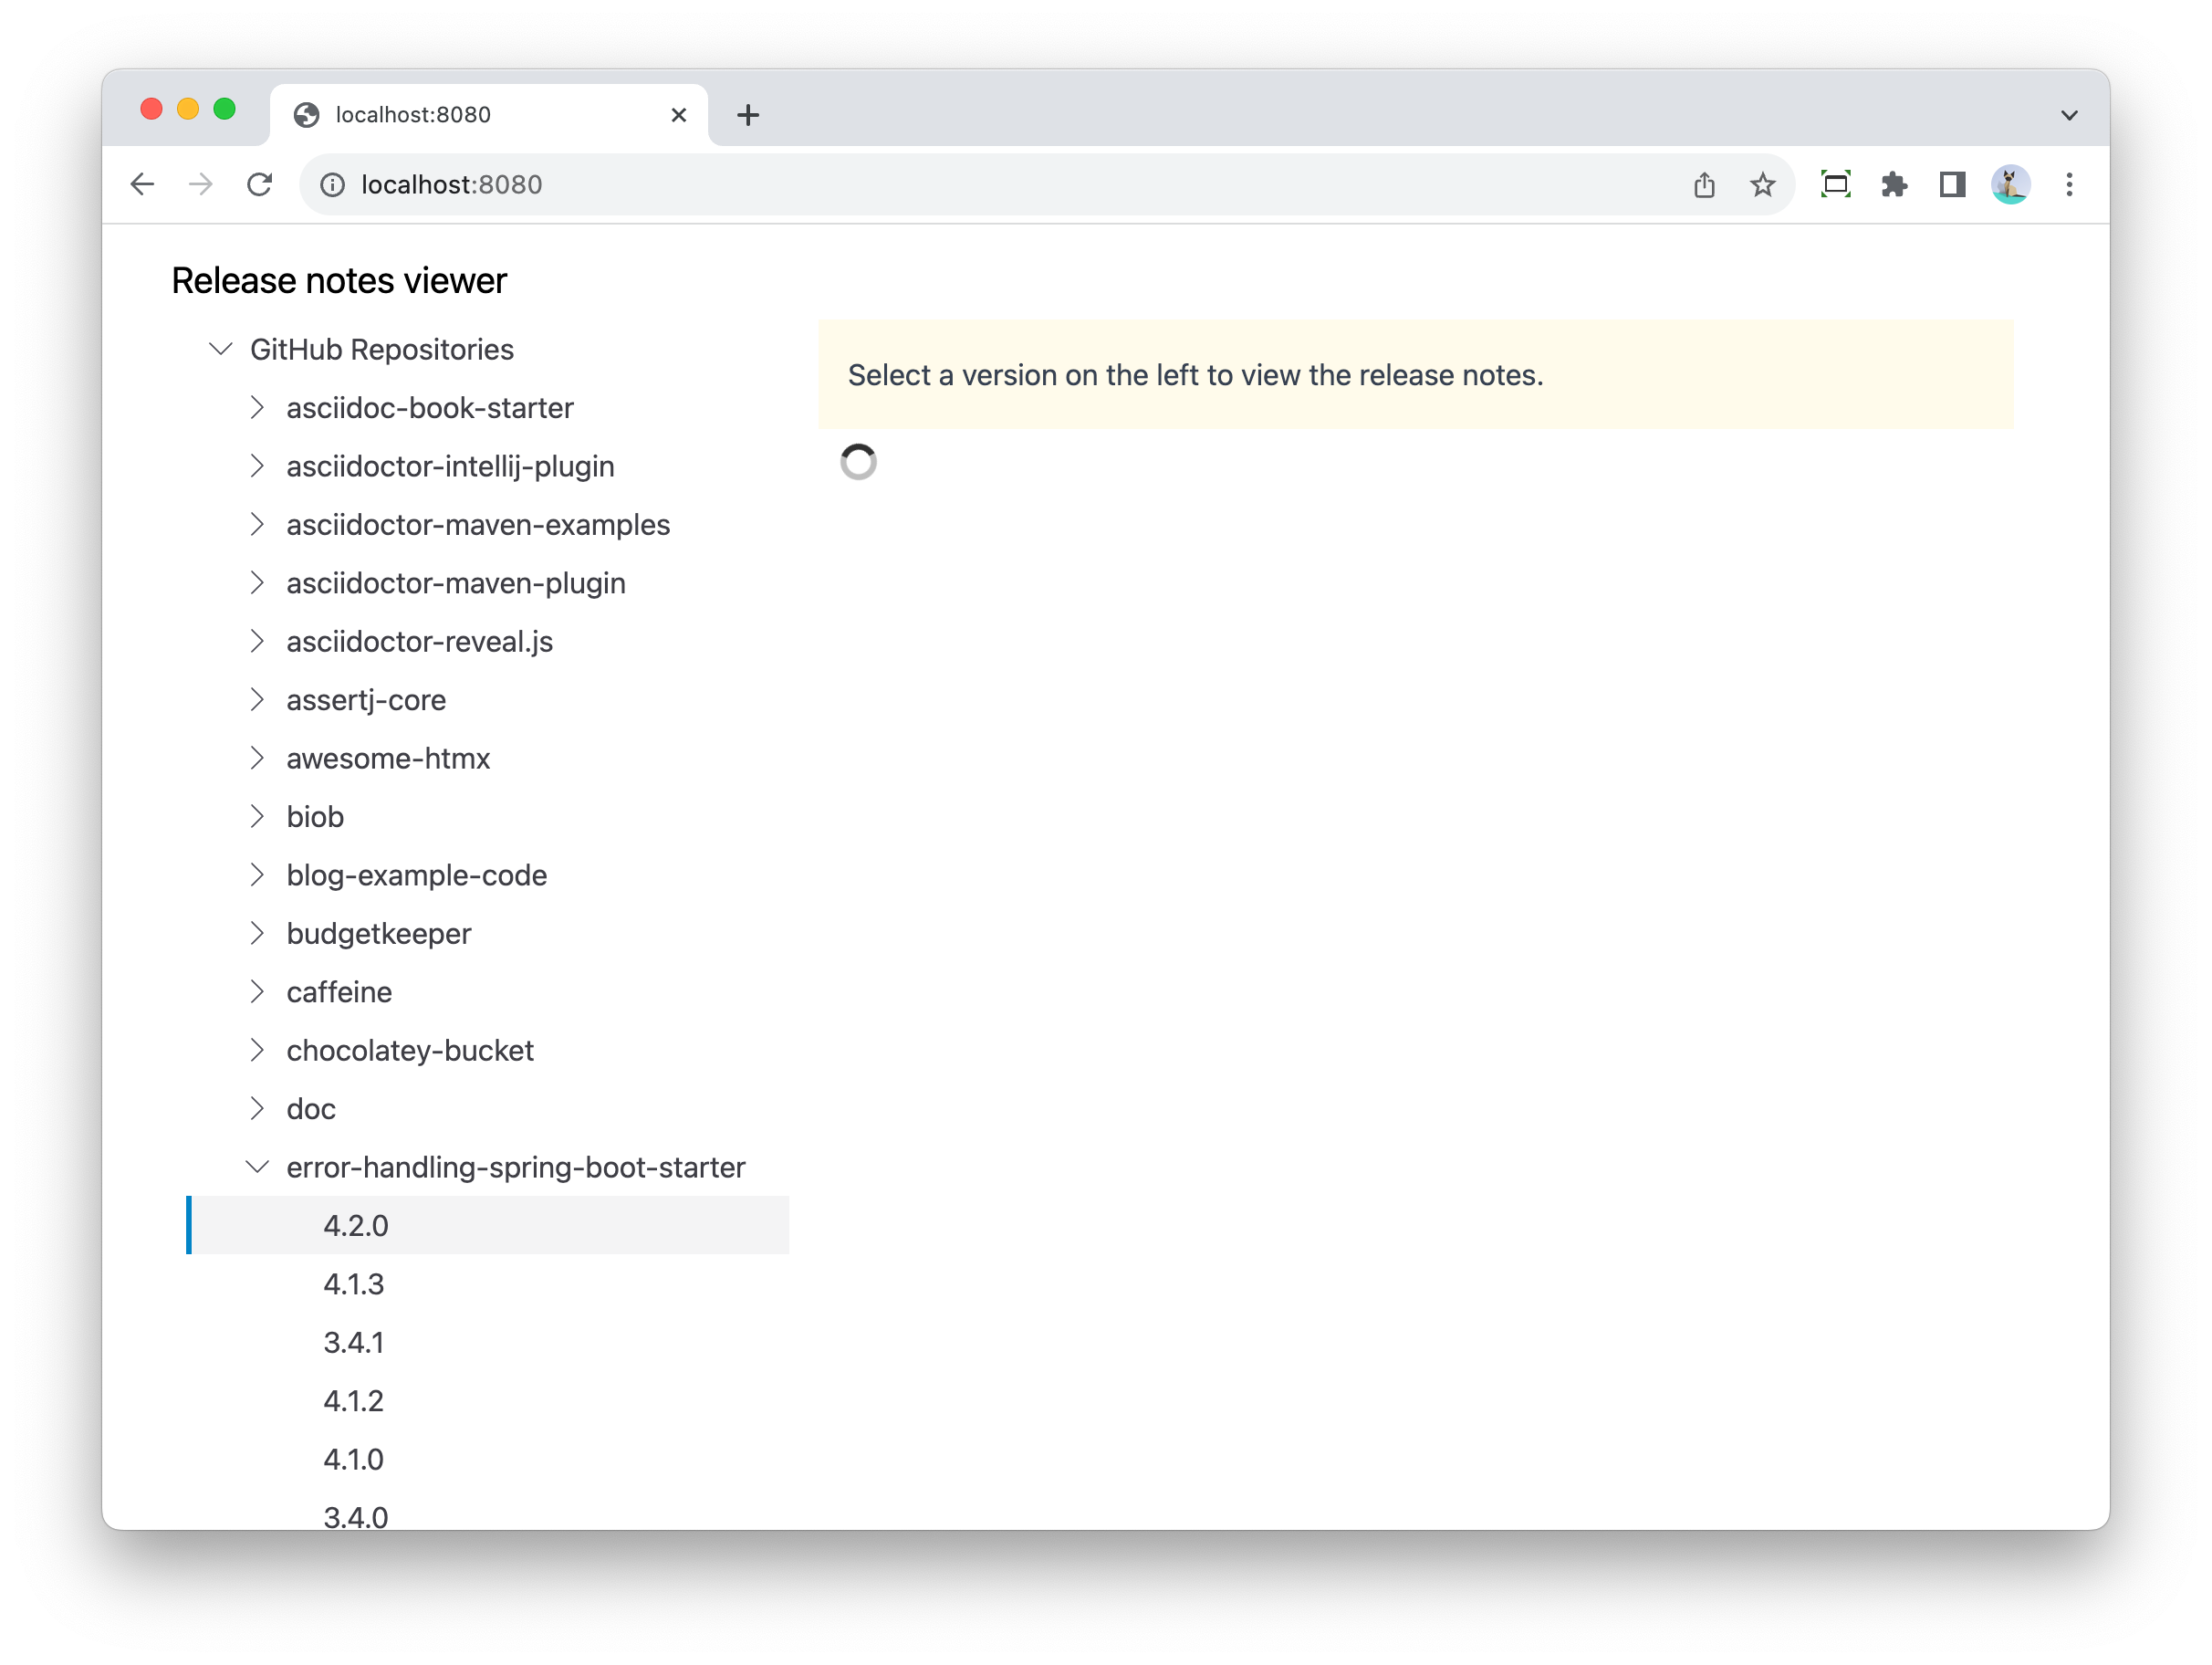Image resolution: width=2212 pixels, height=1665 pixels.
Task: Select the GitHub Repositories tree label
Action: point(382,350)
